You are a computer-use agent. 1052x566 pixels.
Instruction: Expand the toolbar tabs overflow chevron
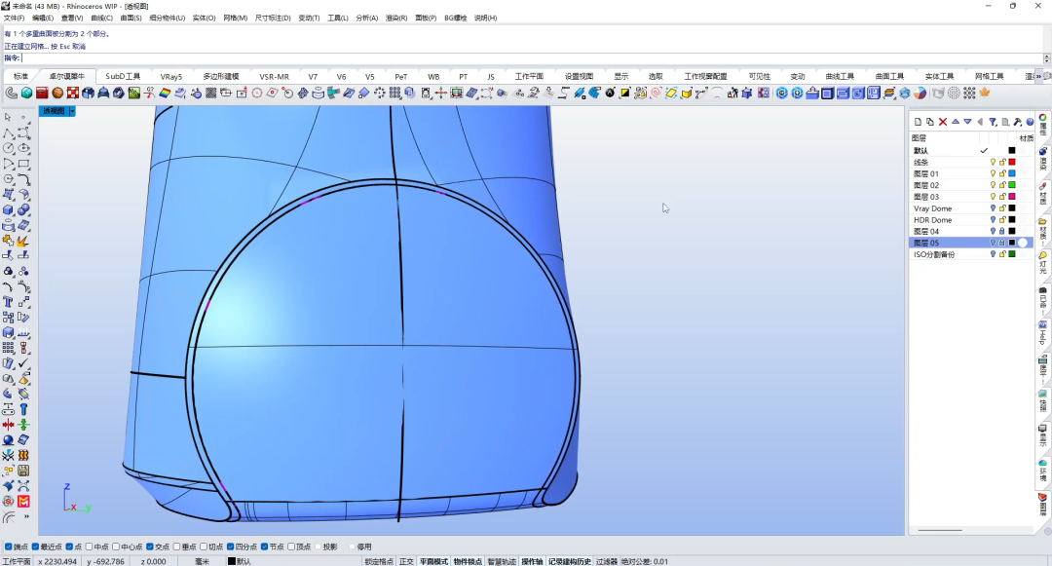[1039, 76]
